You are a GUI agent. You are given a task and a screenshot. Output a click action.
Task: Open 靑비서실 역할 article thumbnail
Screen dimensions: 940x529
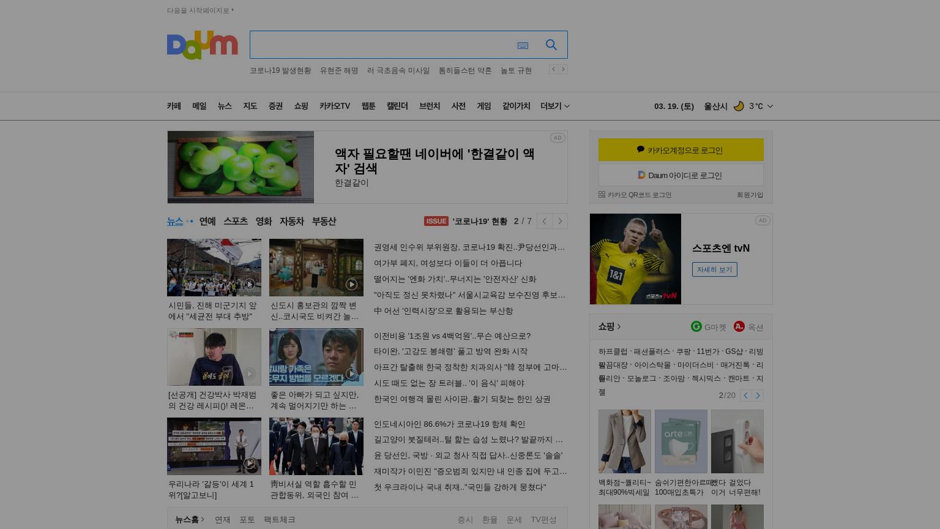click(316, 446)
